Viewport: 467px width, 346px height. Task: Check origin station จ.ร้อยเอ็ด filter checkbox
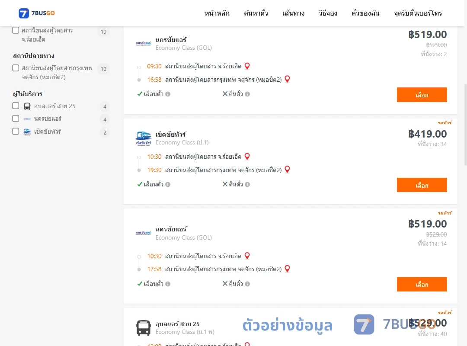(x=16, y=30)
